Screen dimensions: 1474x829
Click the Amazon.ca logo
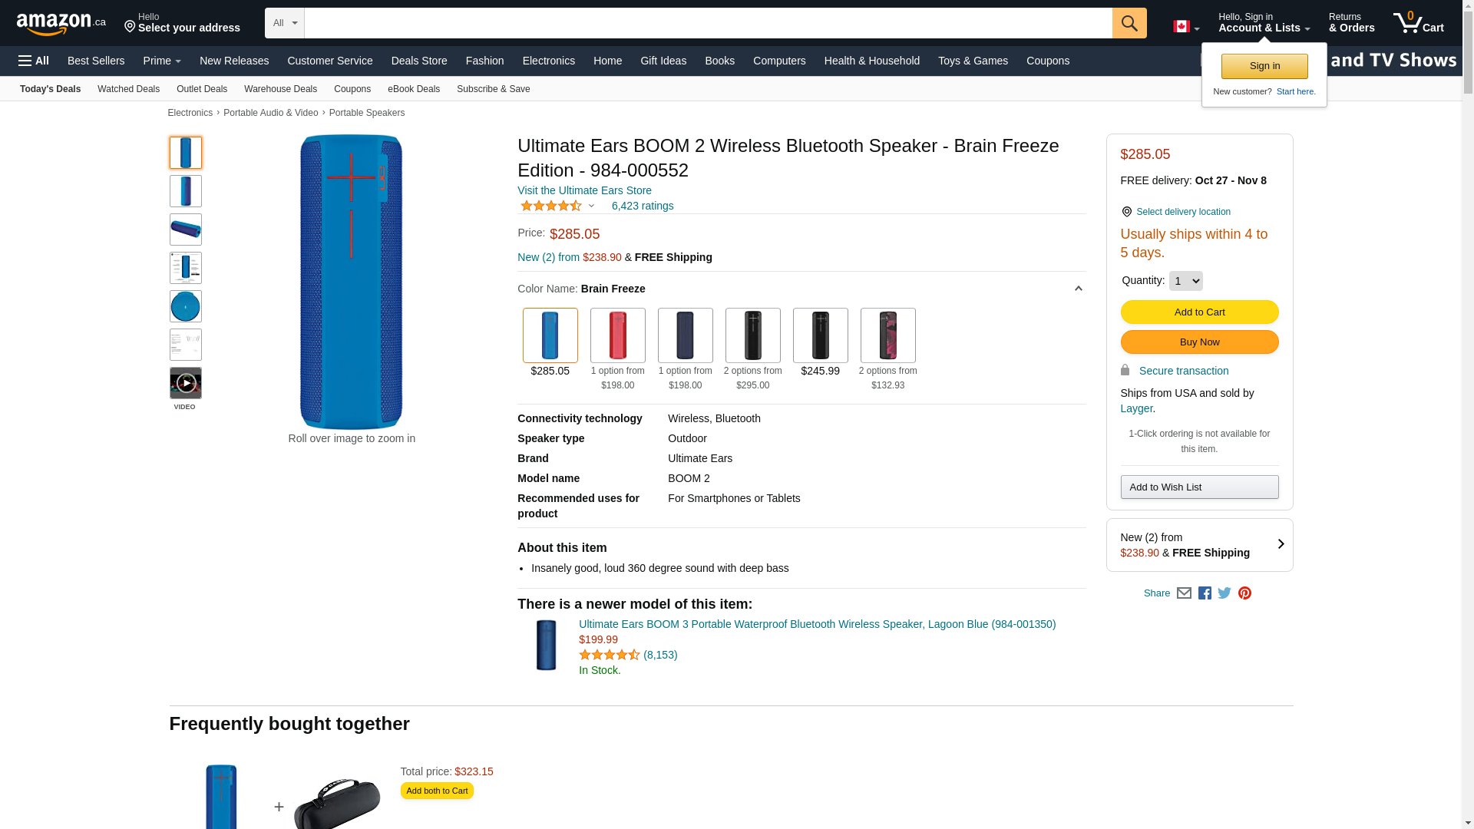click(61, 24)
